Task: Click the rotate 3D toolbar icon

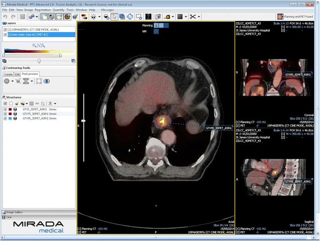Action: click(130, 17)
